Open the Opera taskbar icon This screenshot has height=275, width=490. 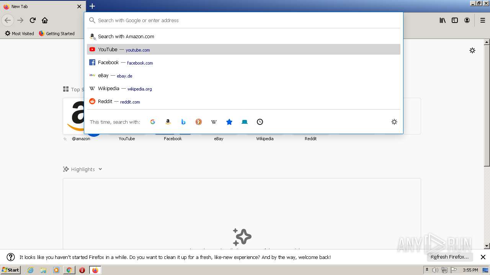point(82,270)
